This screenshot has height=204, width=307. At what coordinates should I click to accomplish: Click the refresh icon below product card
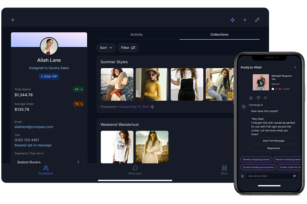[265, 98]
